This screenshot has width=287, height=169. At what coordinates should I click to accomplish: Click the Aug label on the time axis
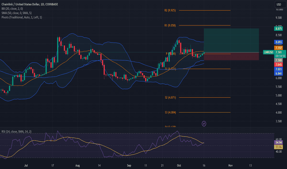77,165
